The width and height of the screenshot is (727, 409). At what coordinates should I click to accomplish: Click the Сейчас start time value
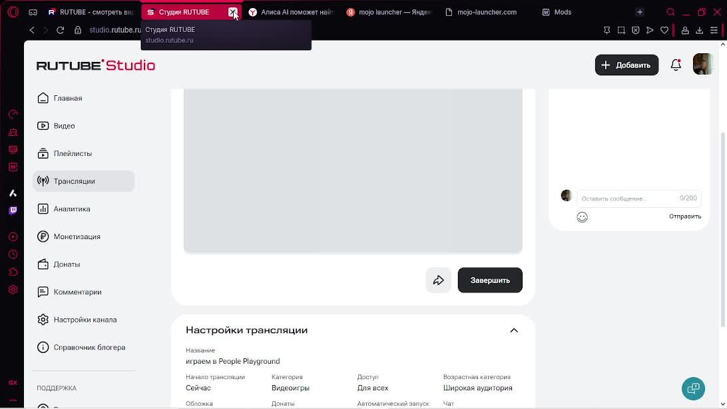(x=198, y=388)
